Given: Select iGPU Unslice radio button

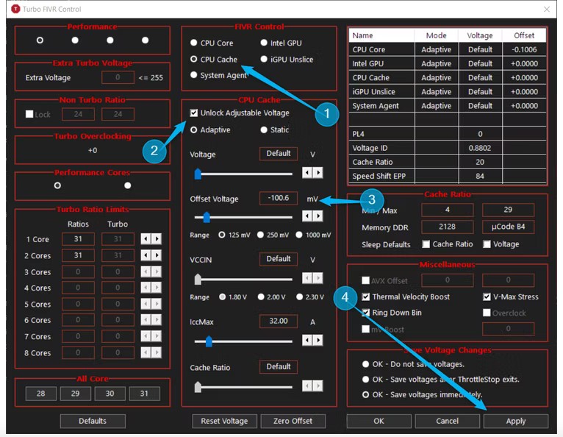Looking at the screenshot, I should pyautogui.click(x=264, y=59).
